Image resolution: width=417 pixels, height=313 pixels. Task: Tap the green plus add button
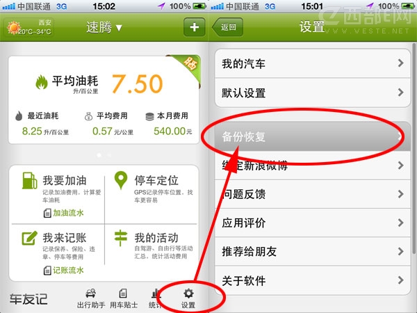pos(194,27)
